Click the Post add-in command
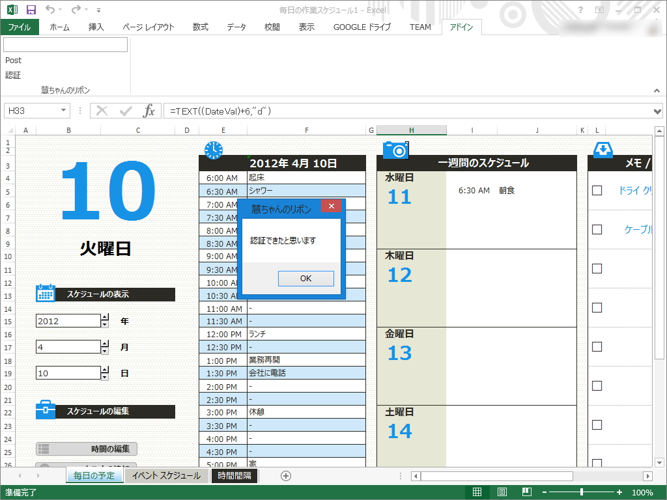 13,61
